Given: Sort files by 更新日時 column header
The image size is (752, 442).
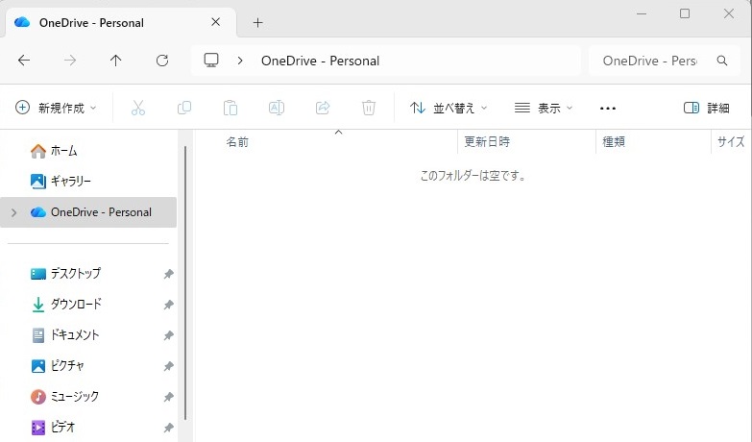Looking at the screenshot, I should [487, 141].
